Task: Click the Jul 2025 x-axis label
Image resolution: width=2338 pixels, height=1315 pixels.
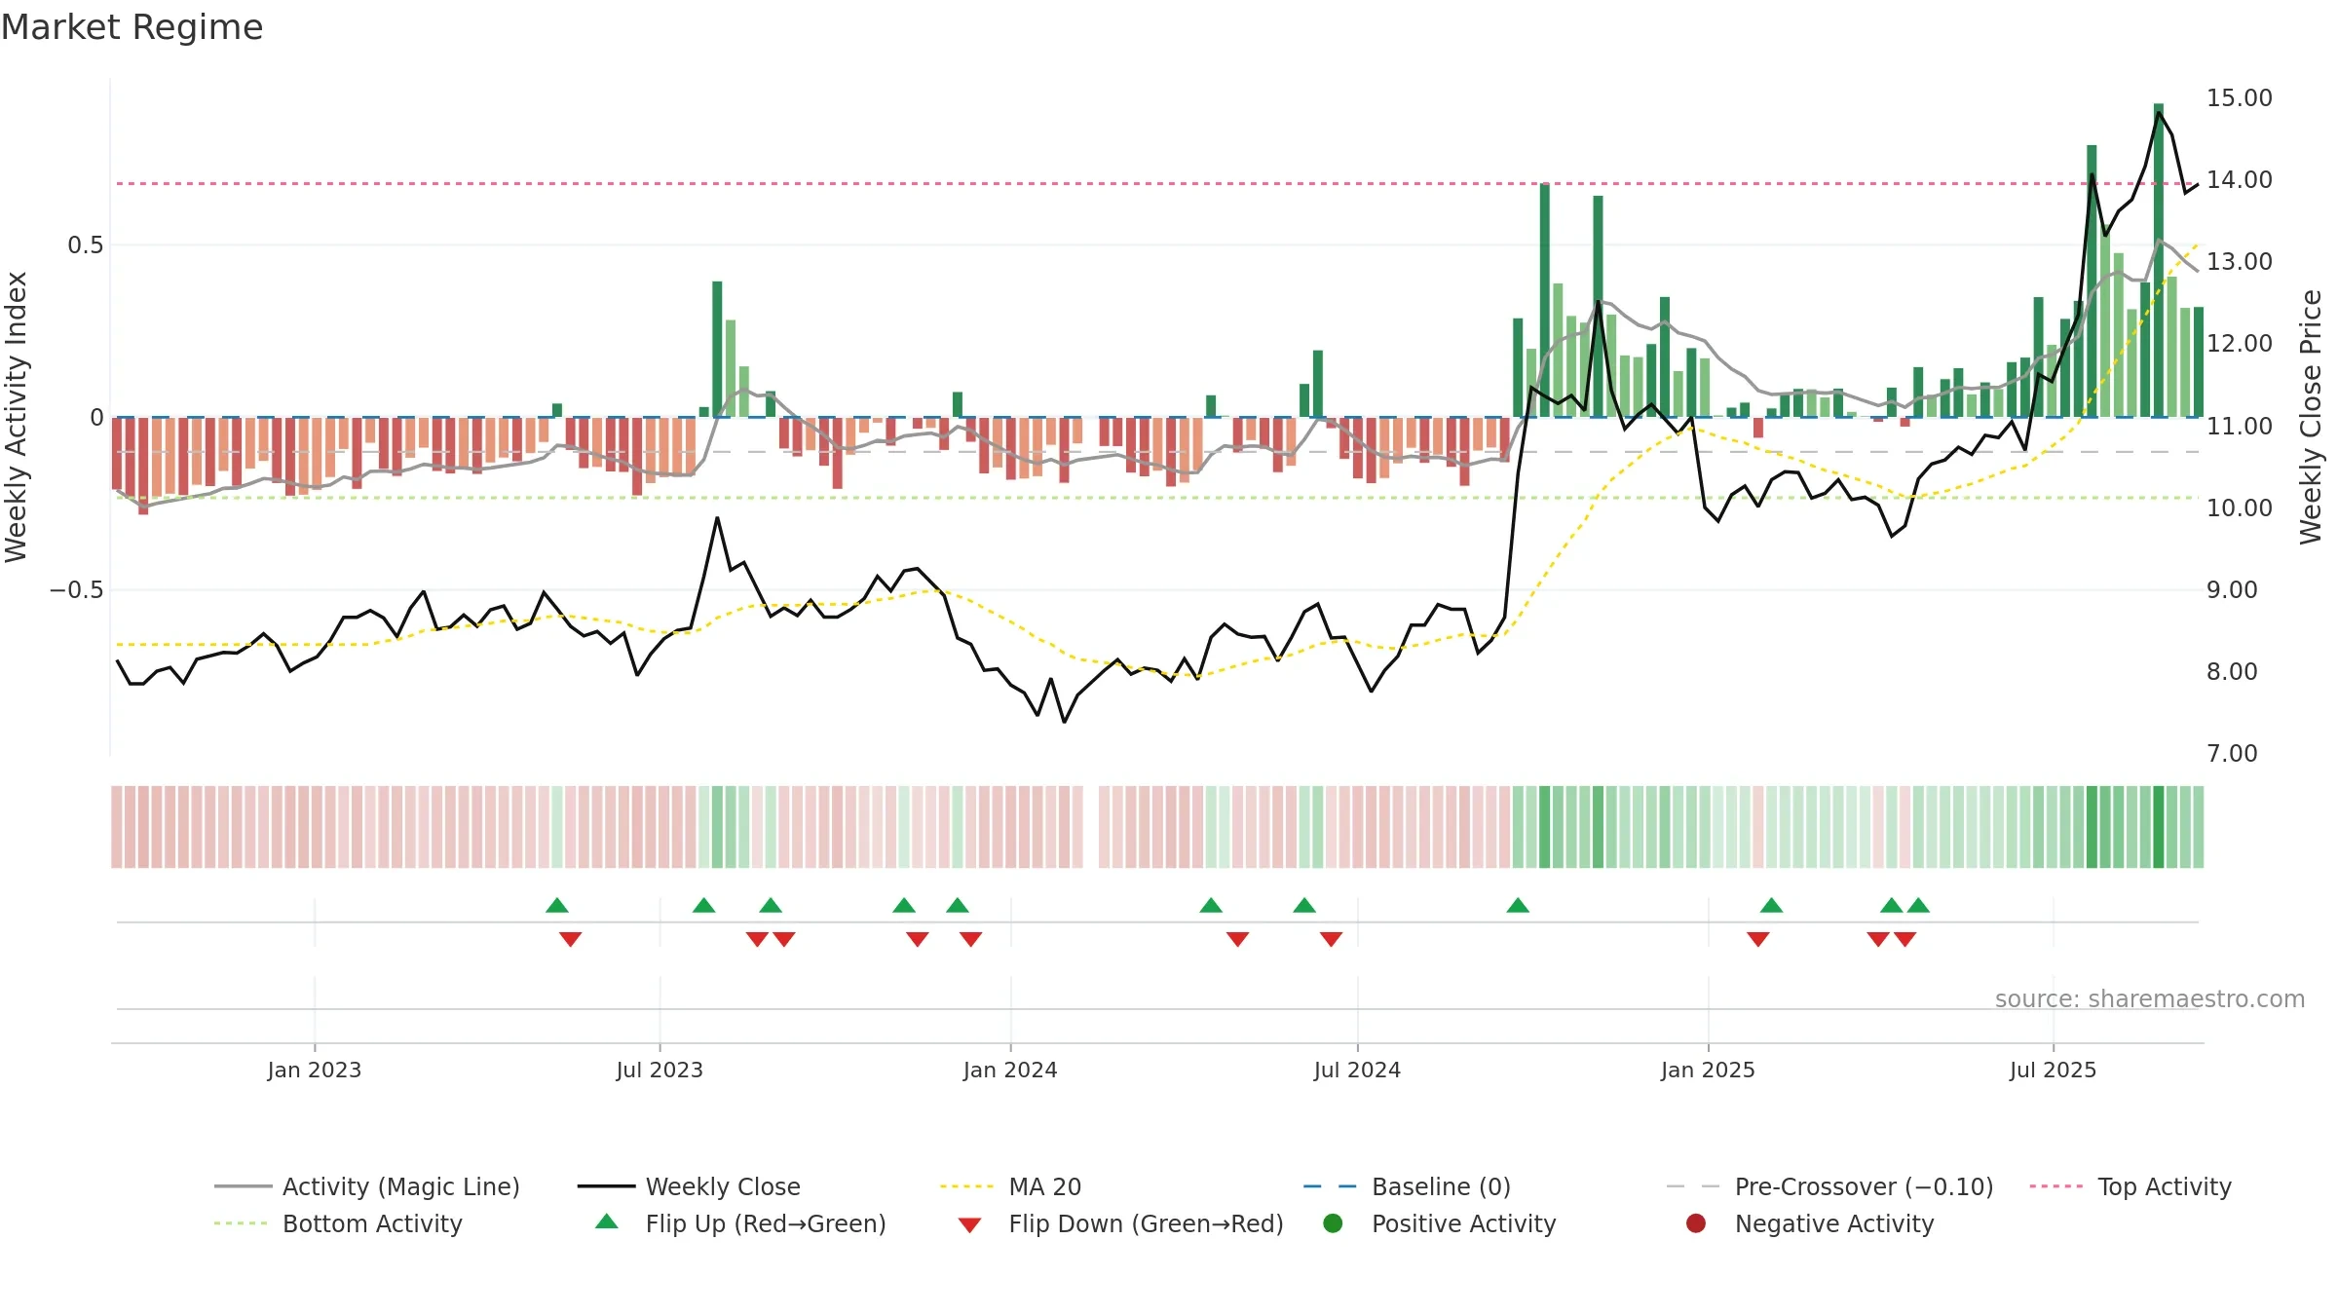Action: pyautogui.click(x=2053, y=1070)
